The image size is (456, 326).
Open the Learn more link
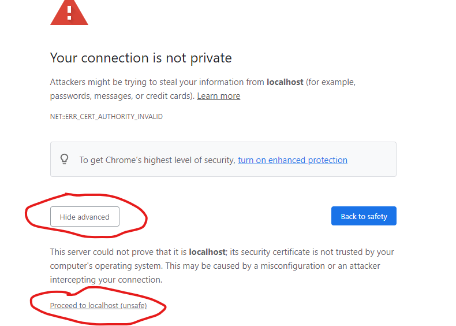[x=218, y=96]
